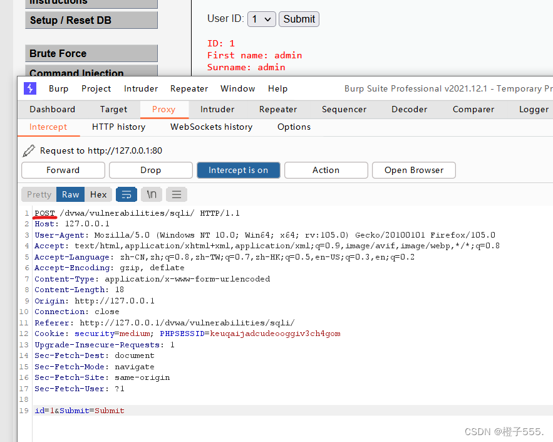Click the Cookie header line
This screenshot has height=442, width=553.
click(187, 334)
